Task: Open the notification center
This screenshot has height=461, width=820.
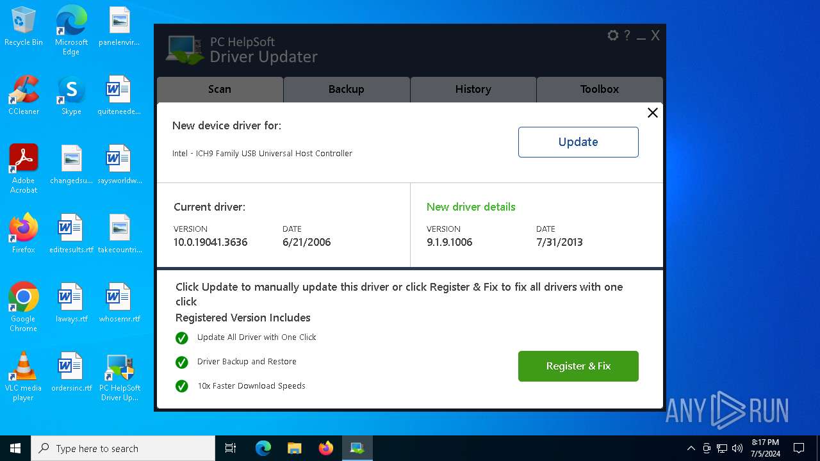Action: [x=799, y=448]
